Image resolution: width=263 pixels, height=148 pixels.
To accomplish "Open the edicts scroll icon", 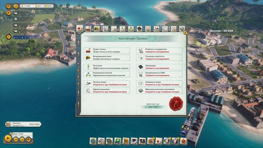I will click(x=126, y=141).
